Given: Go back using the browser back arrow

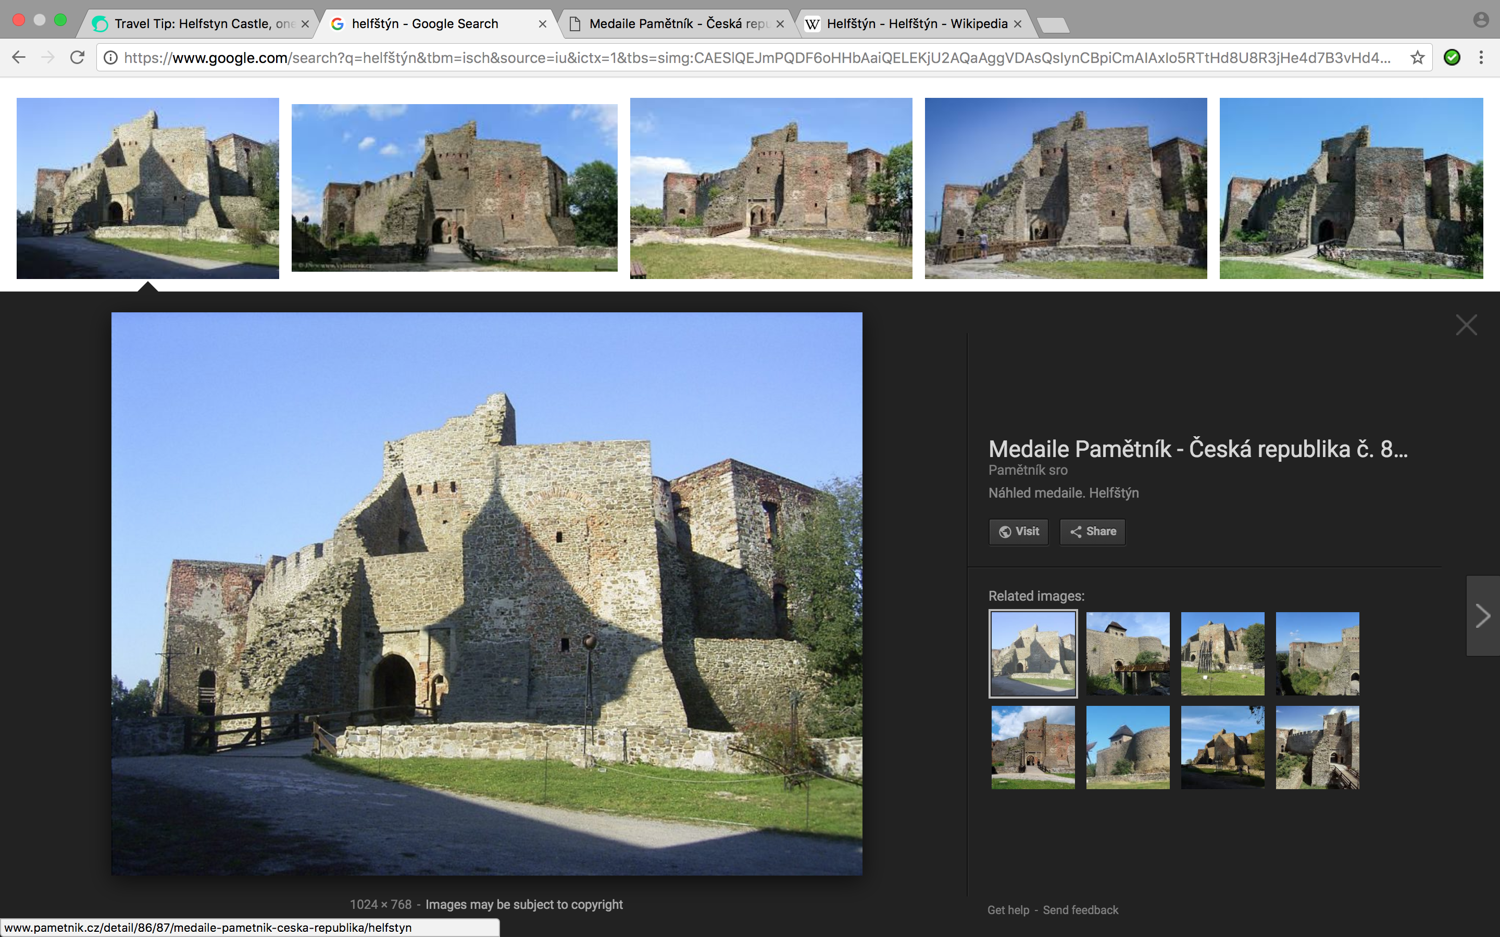Looking at the screenshot, I should (x=19, y=58).
